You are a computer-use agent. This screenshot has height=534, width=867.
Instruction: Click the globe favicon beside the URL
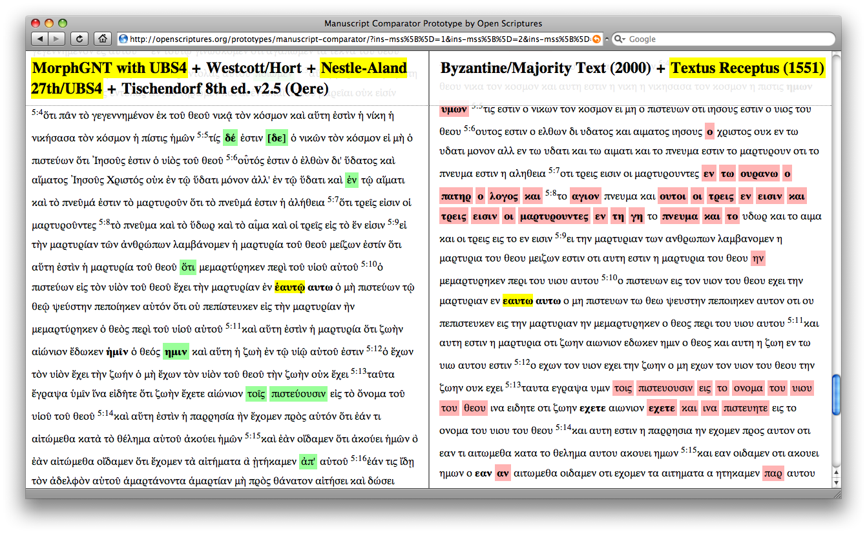click(123, 39)
